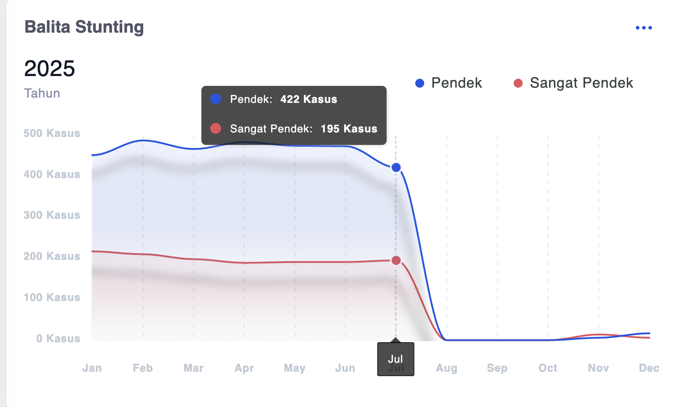Click the highlighted Jul axis tooltip

pyautogui.click(x=396, y=359)
